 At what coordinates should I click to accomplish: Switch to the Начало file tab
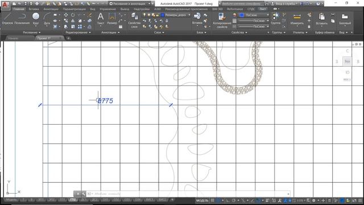13,38
